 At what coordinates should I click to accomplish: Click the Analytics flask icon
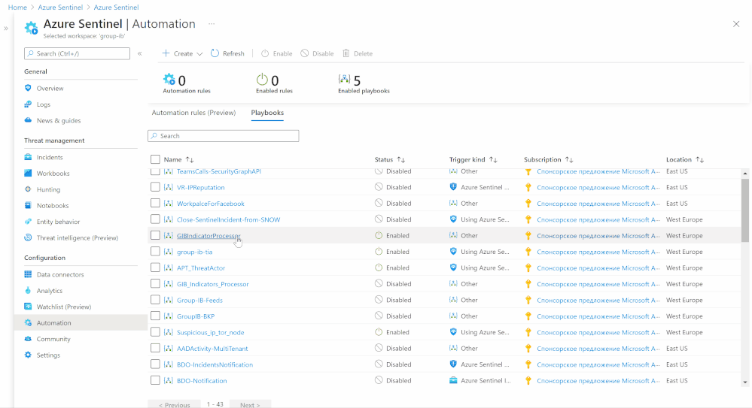pyautogui.click(x=29, y=291)
